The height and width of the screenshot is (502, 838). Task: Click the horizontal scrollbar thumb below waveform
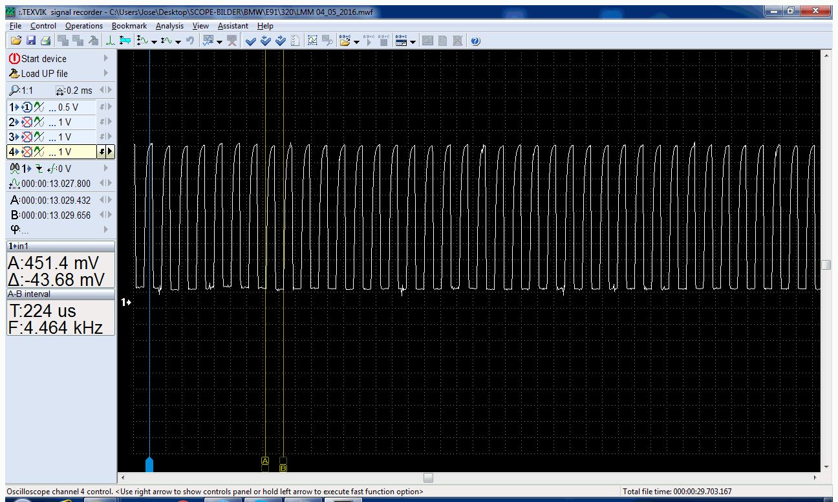(428, 477)
